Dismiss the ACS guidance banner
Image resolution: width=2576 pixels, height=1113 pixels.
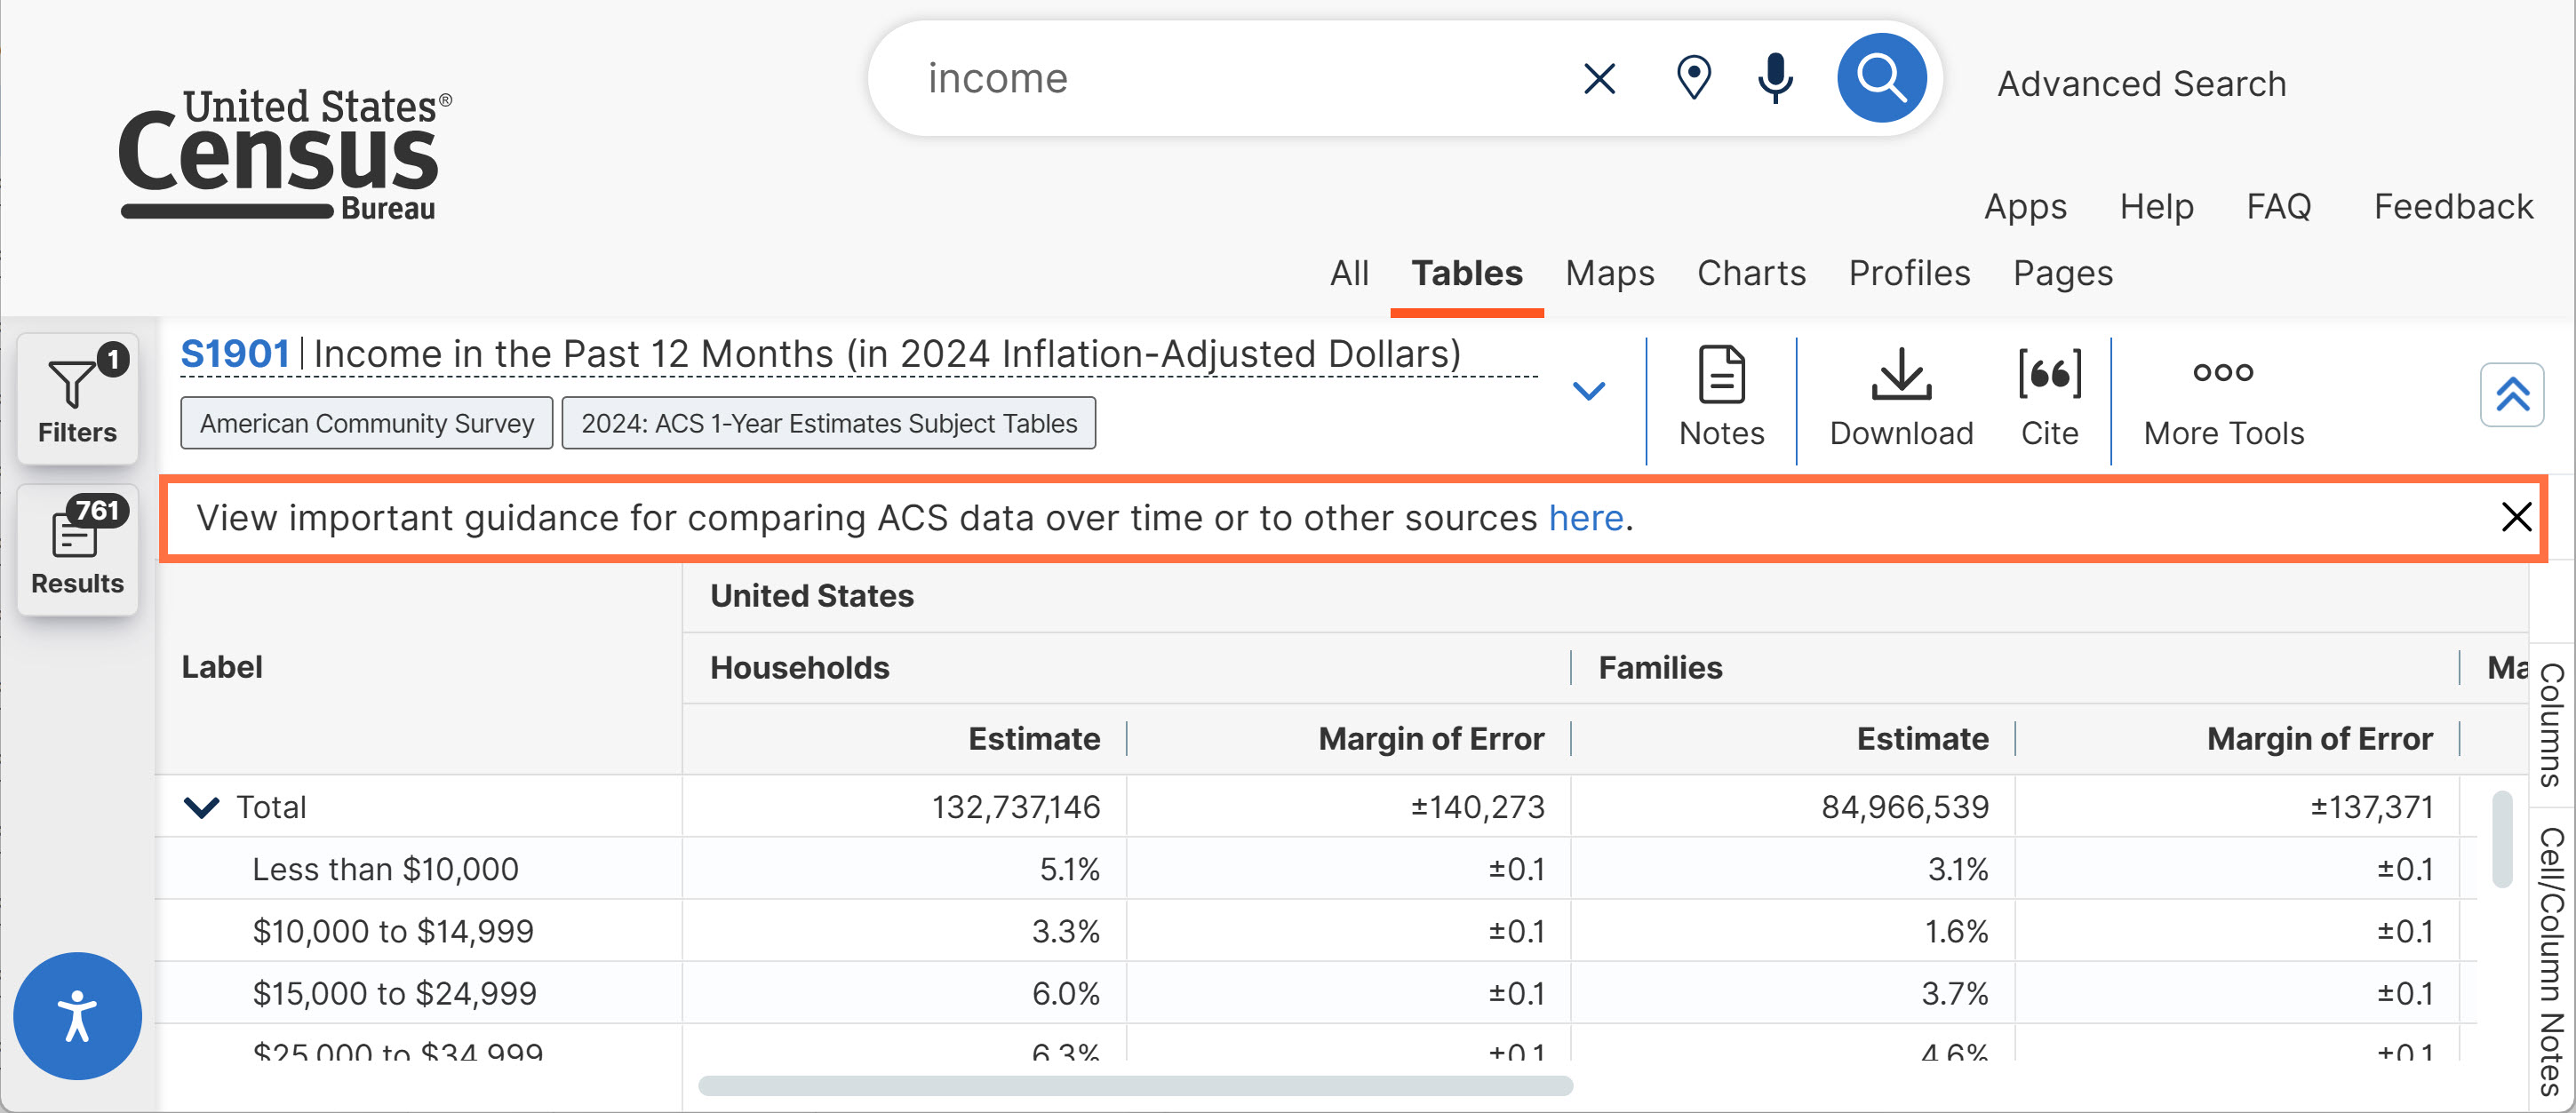pos(2515,517)
